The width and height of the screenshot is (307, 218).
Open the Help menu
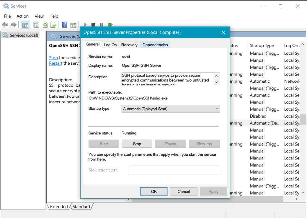click(54, 16)
